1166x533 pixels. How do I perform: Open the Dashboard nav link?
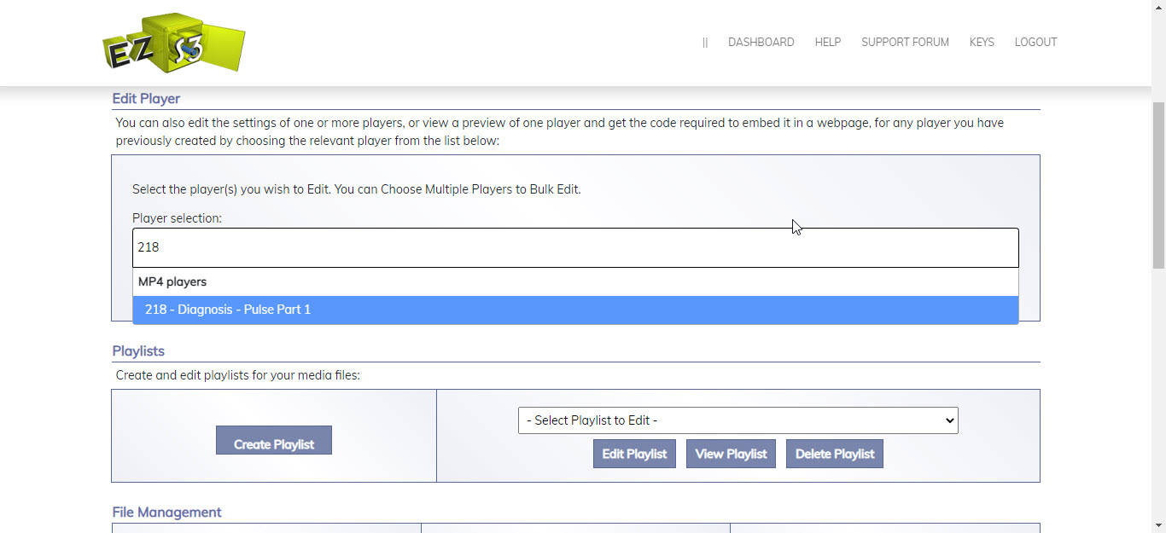click(x=761, y=42)
